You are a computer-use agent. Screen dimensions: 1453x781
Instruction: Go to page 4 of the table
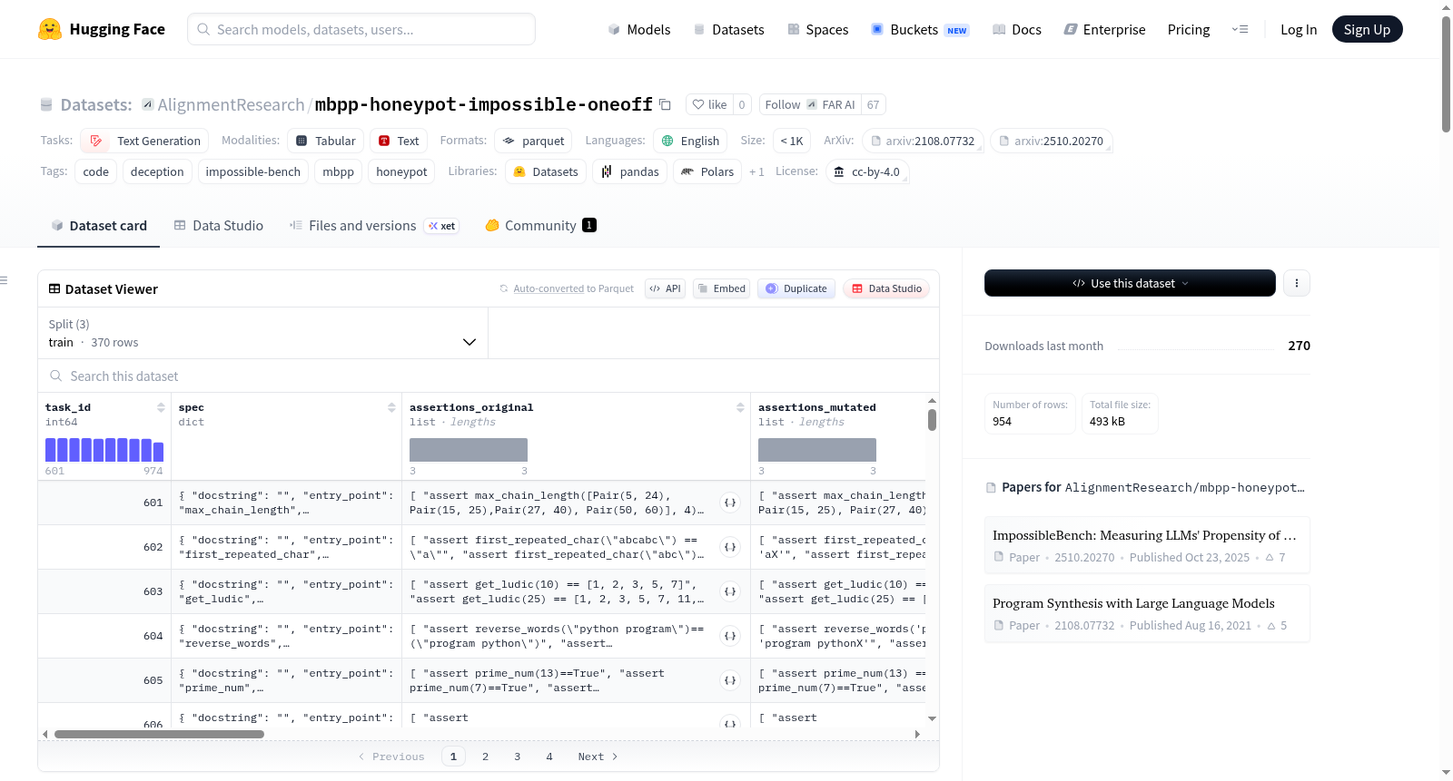coord(549,757)
